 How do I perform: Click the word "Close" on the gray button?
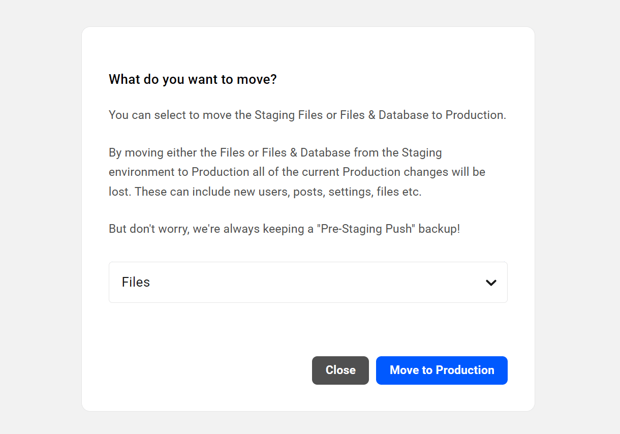tap(340, 370)
